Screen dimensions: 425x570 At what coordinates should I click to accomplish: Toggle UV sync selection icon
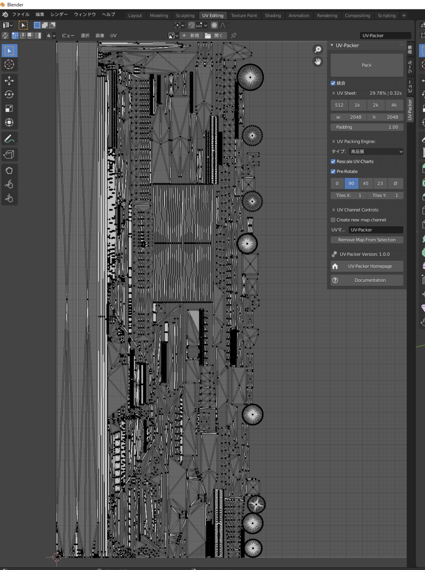tap(5, 35)
